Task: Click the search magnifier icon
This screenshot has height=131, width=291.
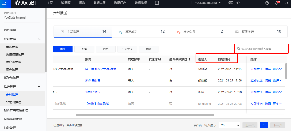Action: 239,49
